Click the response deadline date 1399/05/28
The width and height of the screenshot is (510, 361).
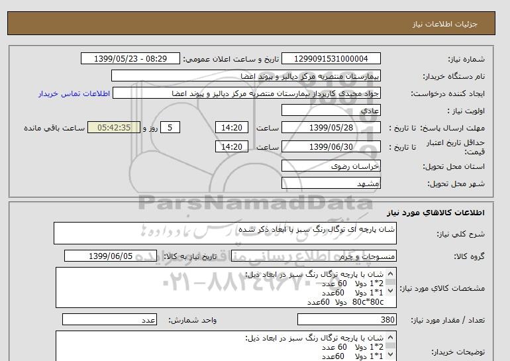[331, 127]
